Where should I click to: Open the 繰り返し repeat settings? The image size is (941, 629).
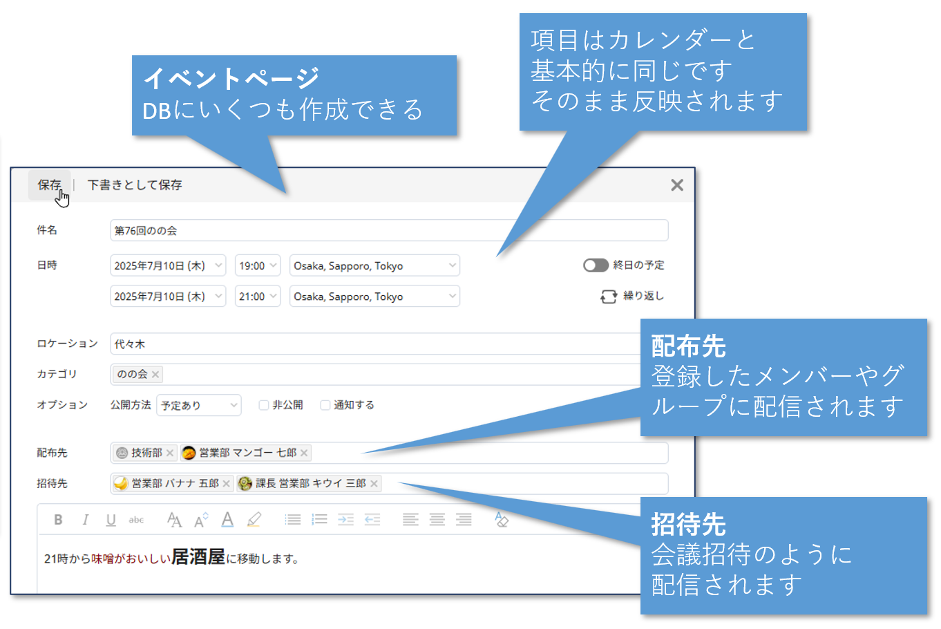(x=632, y=296)
